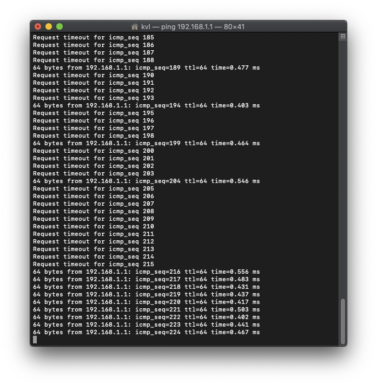Click the home folder proxy icon in title bar

(x=135, y=26)
